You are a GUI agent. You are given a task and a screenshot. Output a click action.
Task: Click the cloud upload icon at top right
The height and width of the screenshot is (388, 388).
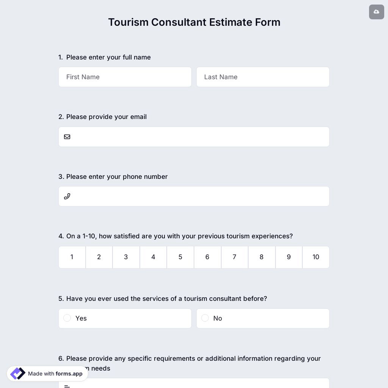point(376,12)
